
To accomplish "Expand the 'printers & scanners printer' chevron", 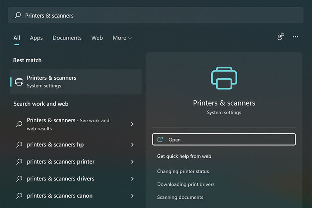I will pyautogui.click(x=132, y=162).
